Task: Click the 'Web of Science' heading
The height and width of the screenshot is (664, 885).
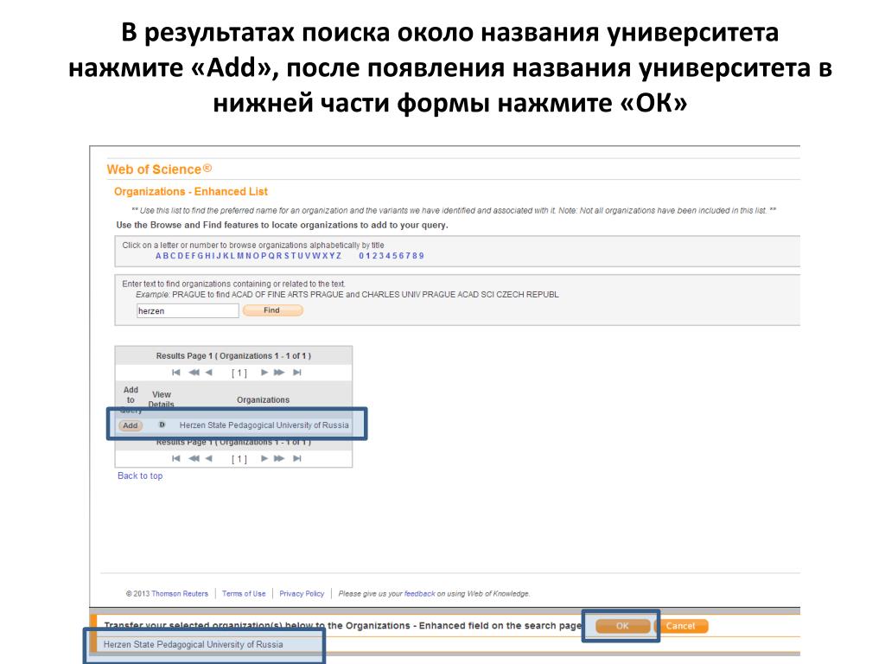Action: point(159,169)
